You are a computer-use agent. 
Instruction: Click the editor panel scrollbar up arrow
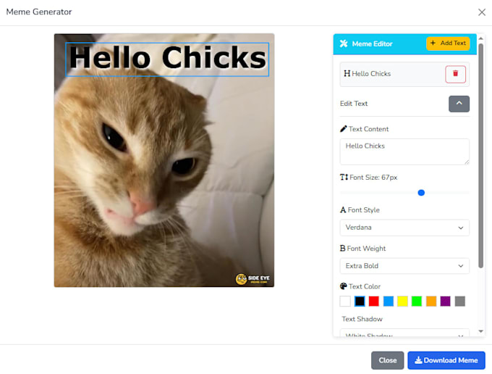point(480,38)
